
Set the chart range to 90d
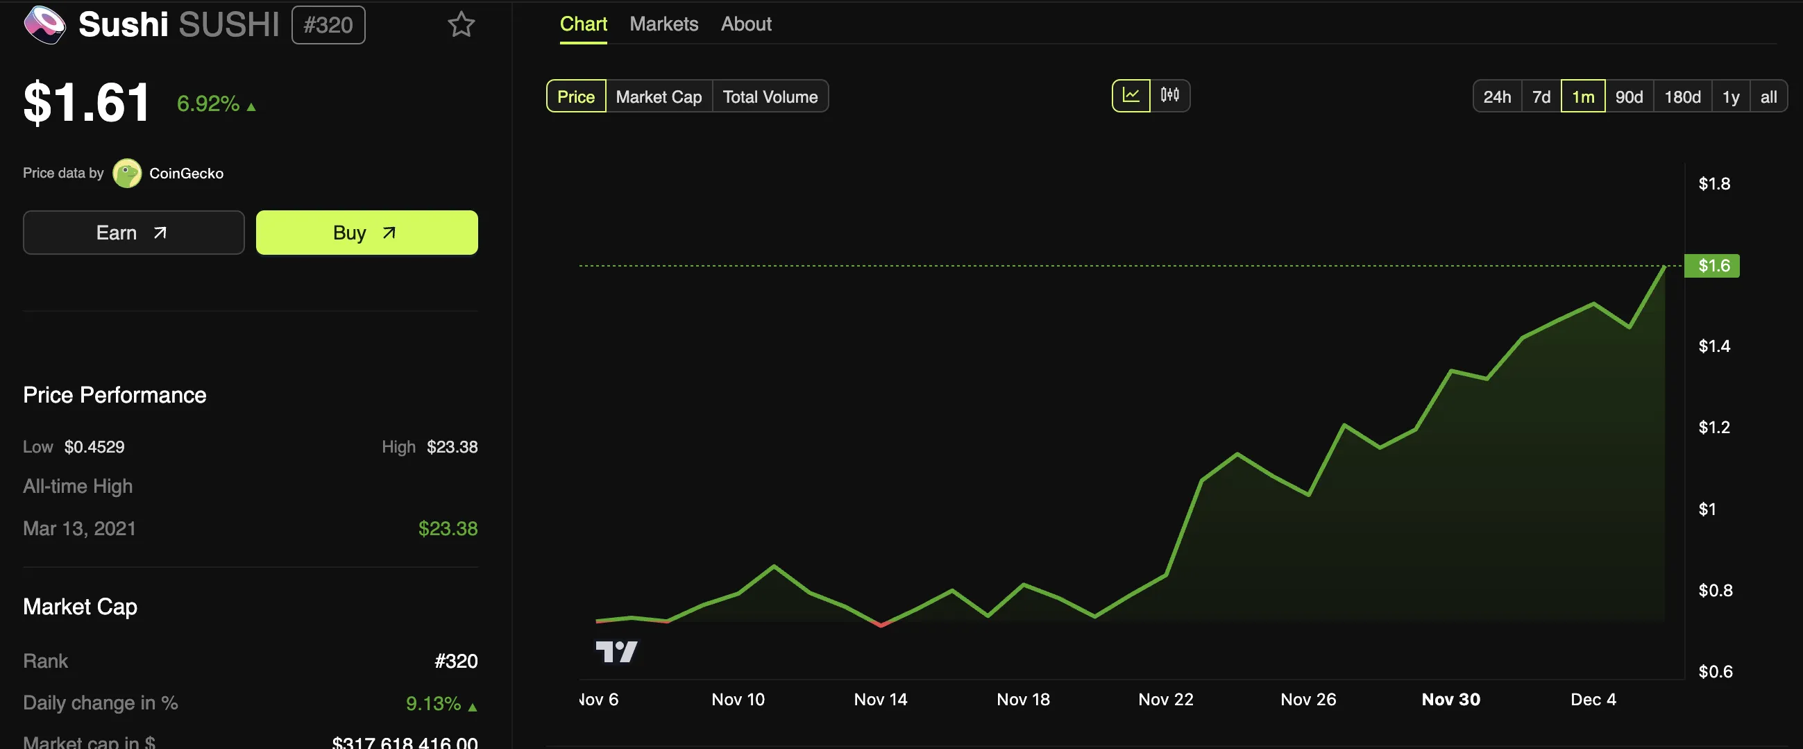(1629, 96)
